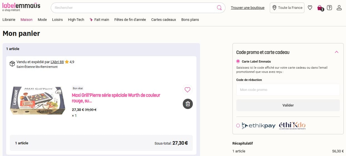Open the High-Tech menu
Screen dimensions: 346x156
pos(76,20)
